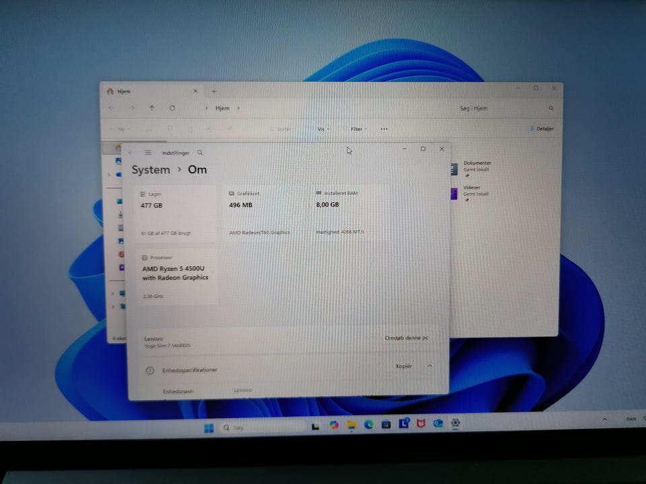Click the taskbar Søg search box
This screenshot has width=646, height=484.
264,428
